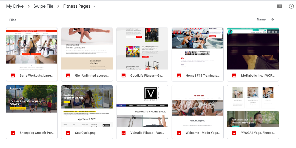The height and width of the screenshot is (148, 296).
Task: Reverse sort direction arrow
Action: (x=272, y=20)
